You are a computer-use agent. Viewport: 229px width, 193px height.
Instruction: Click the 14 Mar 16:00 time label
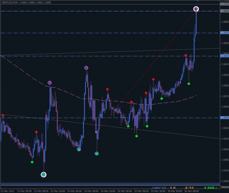[x=108, y=191]
